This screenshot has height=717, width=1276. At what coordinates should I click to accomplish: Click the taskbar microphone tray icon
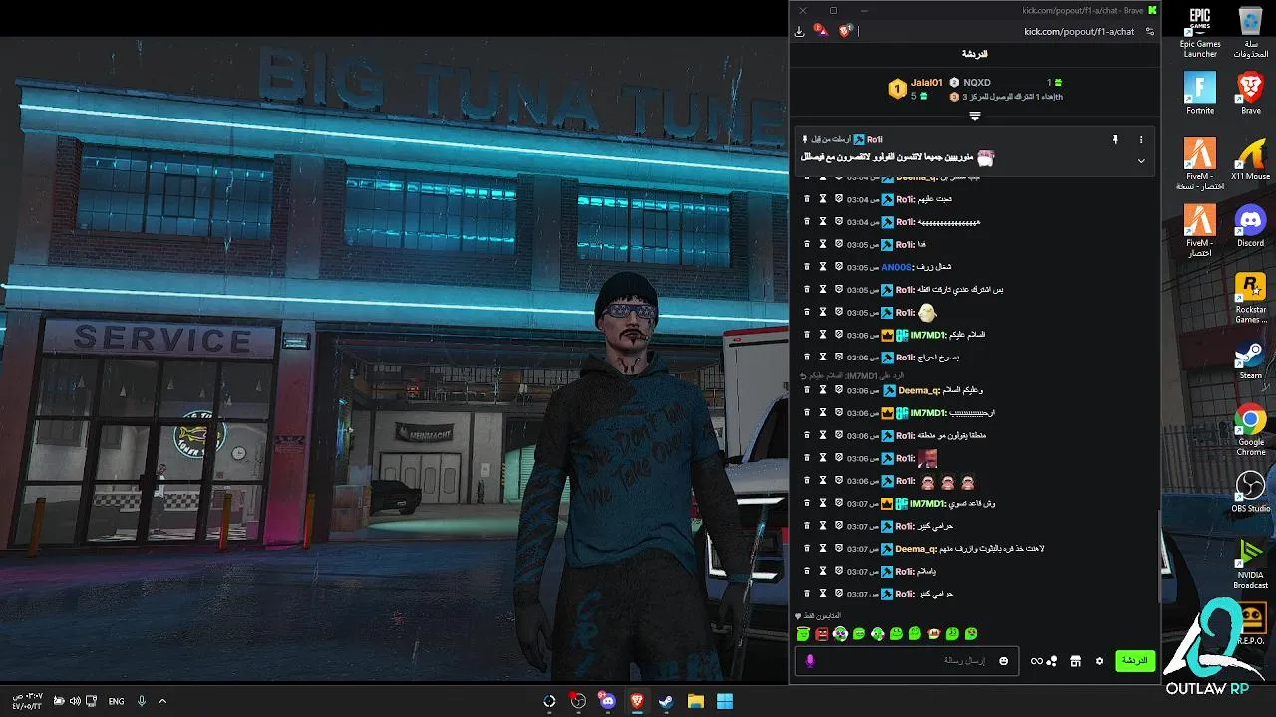point(142,701)
